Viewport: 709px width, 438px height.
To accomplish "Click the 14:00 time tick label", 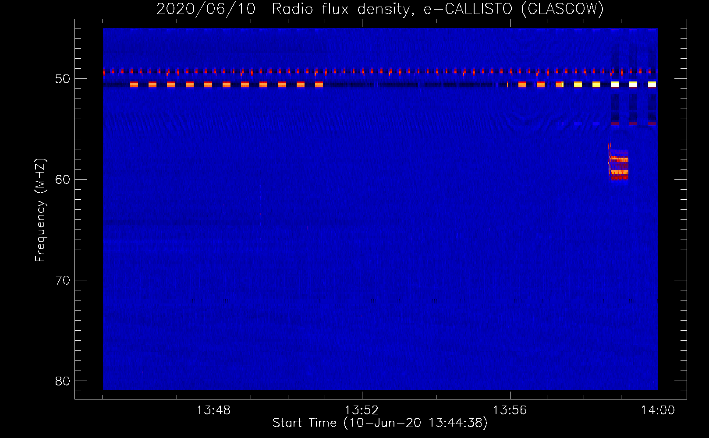I will [x=658, y=410].
